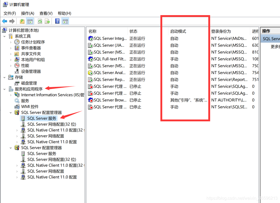280x203 pixels.
Task: Click the 共享文件夹 icon
Action: click(x=17, y=54)
